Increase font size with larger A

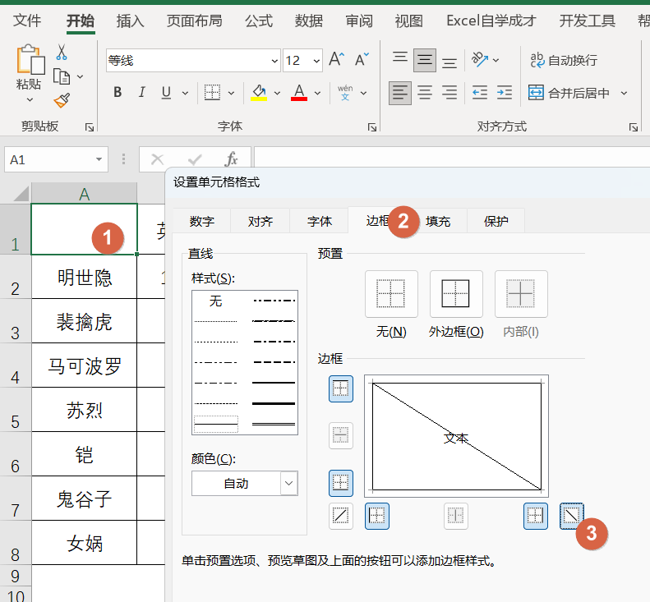(x=336, y=60)
